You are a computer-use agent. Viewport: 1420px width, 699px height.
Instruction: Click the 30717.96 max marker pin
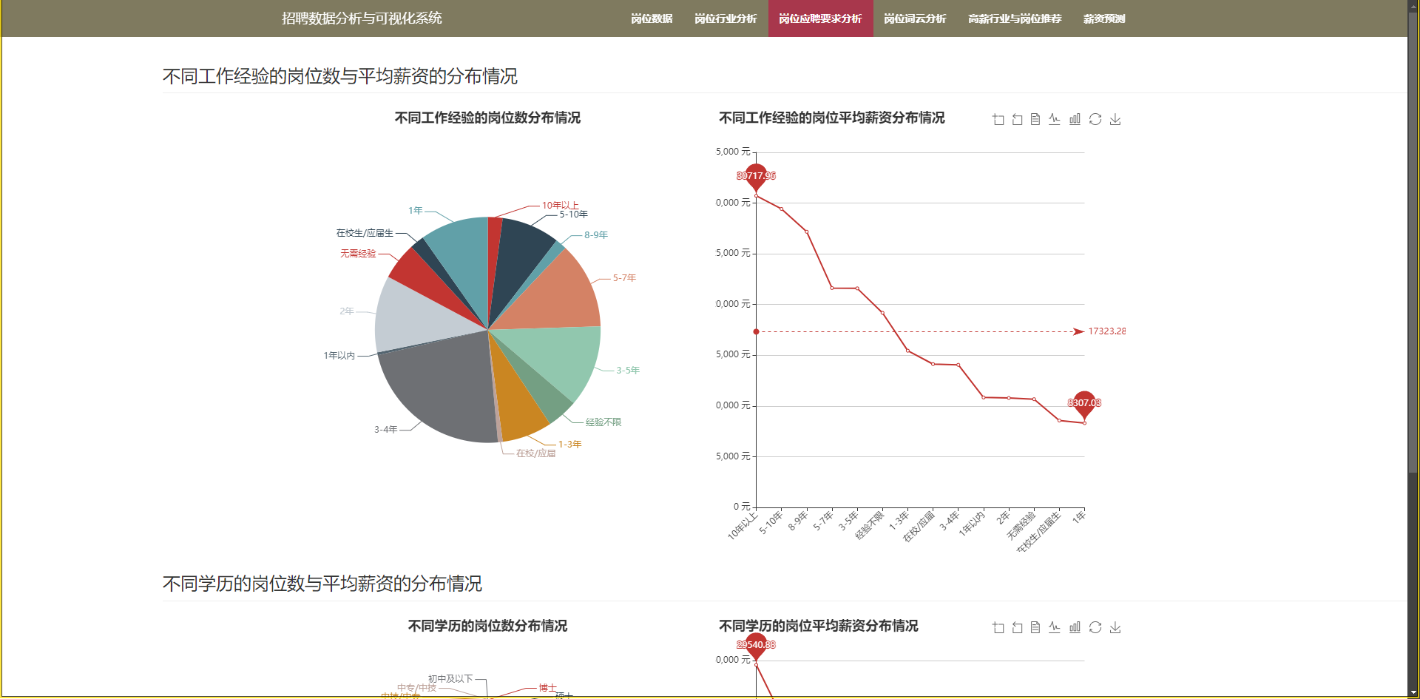[x=756, y=177]
